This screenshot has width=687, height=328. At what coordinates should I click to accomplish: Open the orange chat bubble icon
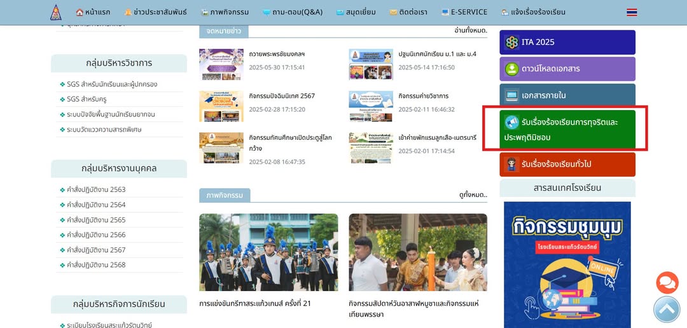coord(667,283)
